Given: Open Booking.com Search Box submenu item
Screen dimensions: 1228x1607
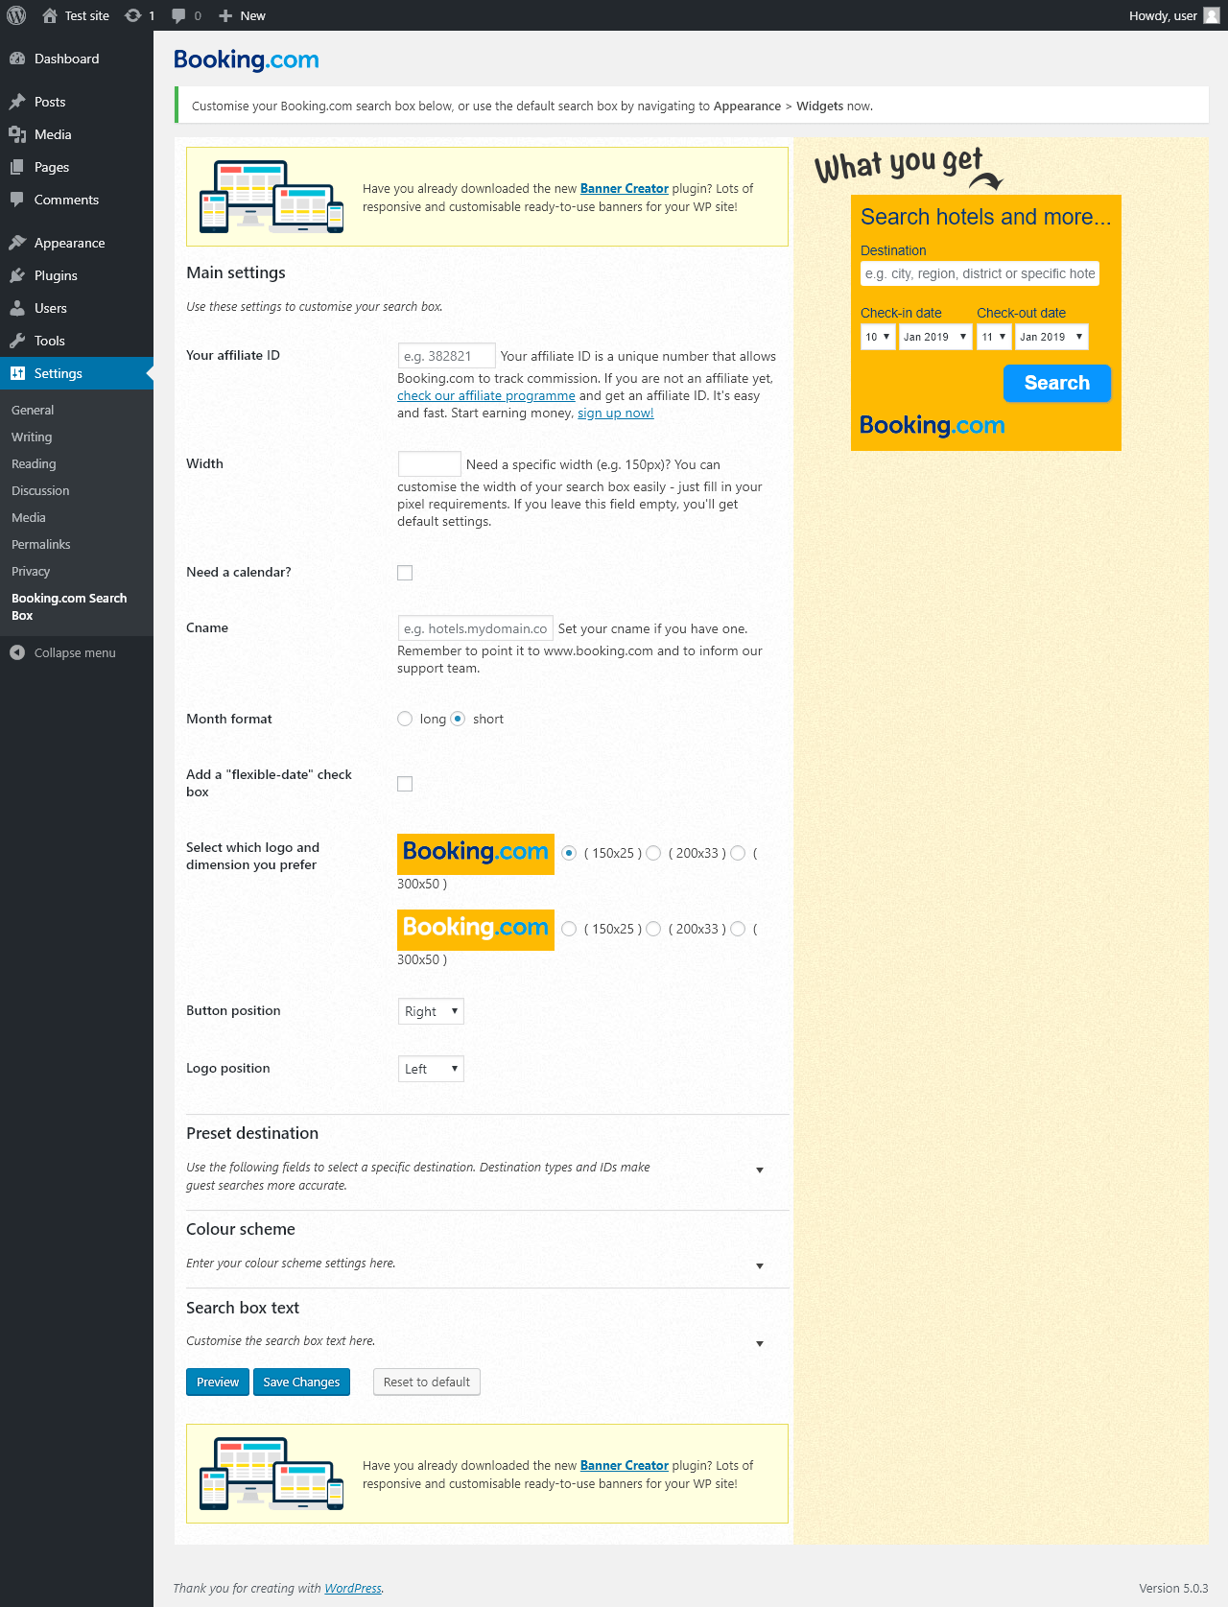Looking at the screenshot, I should click(69, 606).
